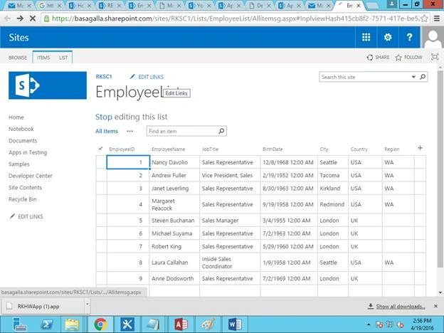Open Chrome from the taskbar
444x333 pixels.
pos(100,324)
